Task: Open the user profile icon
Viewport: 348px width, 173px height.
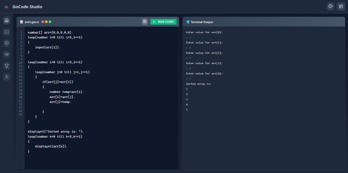Action: [7, 77]
